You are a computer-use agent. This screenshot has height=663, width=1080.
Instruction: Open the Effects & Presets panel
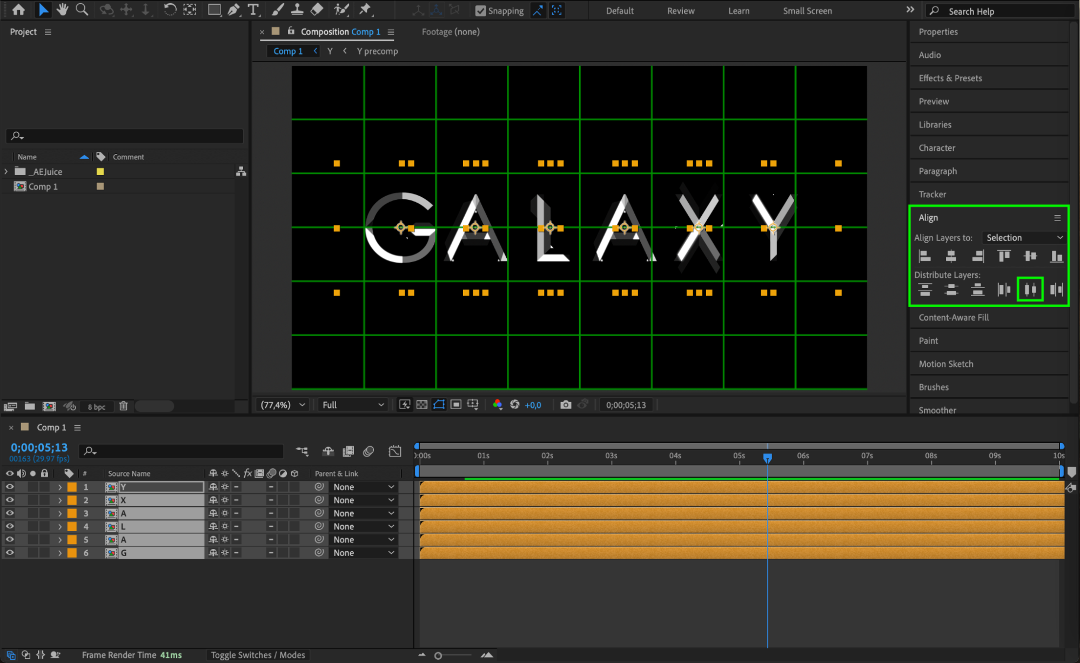950,78
